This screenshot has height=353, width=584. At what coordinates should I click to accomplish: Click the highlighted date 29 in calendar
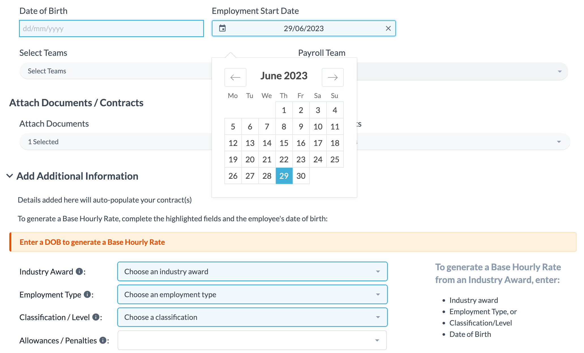tap(284, 176)
